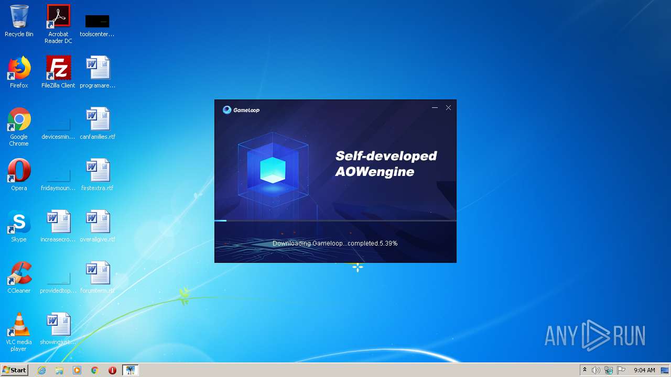Launch Windows Media Player from the taskbar
Screen dimensions: 671x377
point(77,370)
